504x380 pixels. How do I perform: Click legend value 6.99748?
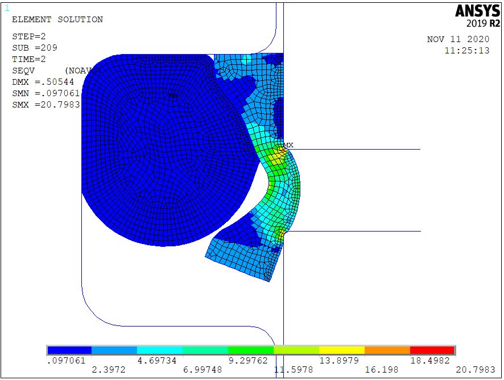(203, 370)
